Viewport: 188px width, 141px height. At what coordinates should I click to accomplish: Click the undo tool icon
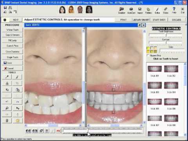[7, 101]
